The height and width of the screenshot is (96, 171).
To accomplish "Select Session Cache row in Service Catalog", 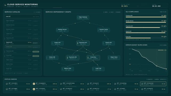I will 22,30.
